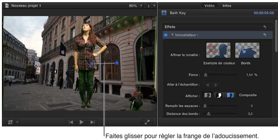Toggle full-screen playback with arrows icon
This screenshot has width=278, height=140.
point(147,122)
